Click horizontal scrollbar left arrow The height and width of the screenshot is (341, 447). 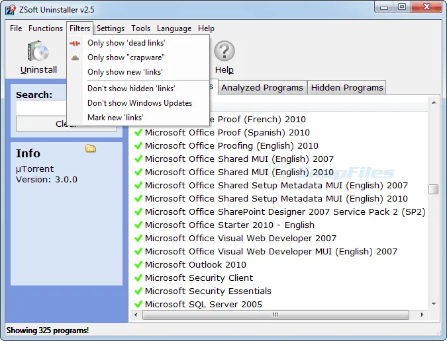(x=136, y=315)
